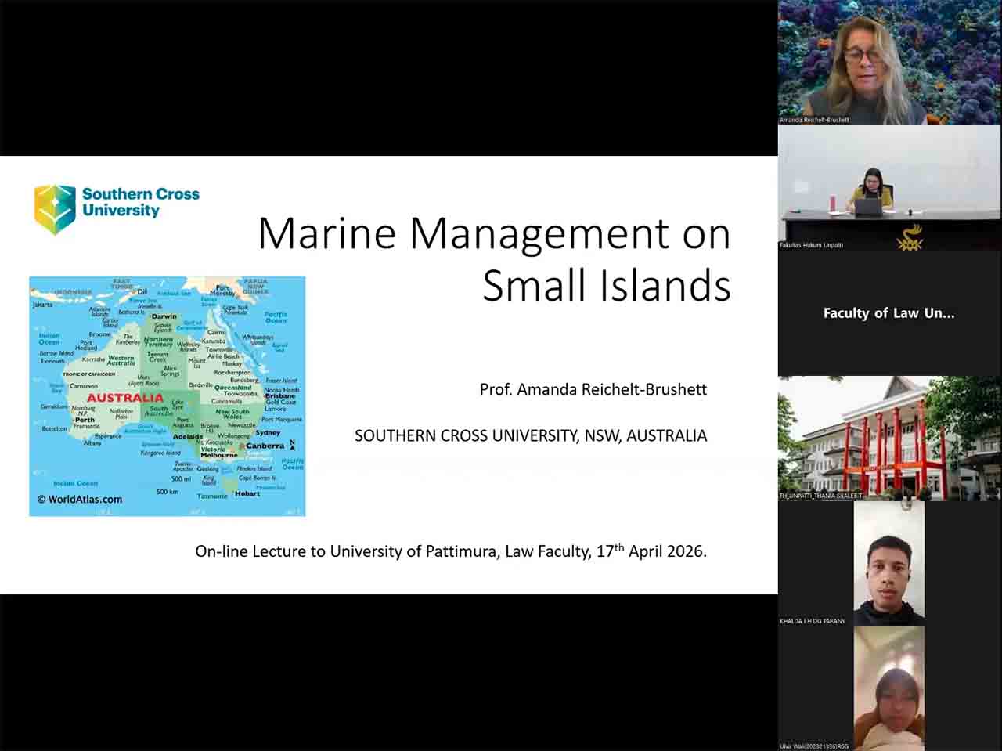Click the north compass arrow on the map
Image resolution: width=1002 pixels, height=751 pixels.
pos(293,445)
